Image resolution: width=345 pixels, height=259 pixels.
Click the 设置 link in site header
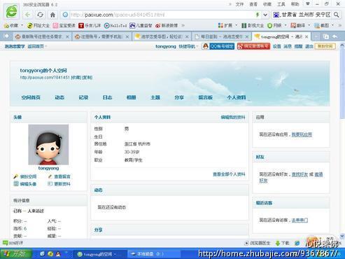pos(277,46)
